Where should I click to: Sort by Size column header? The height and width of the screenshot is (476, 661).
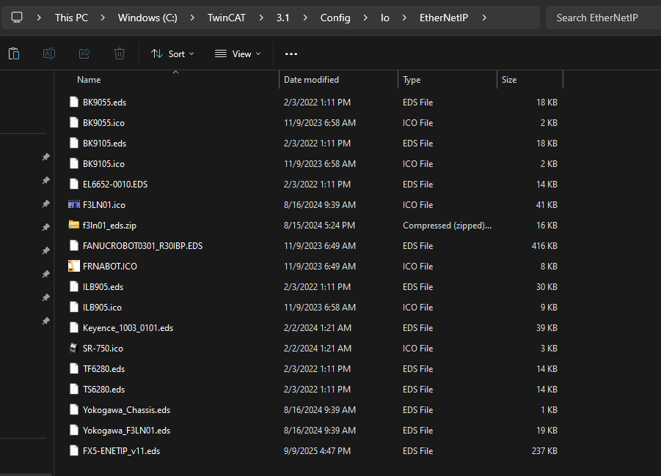point(509,79)
